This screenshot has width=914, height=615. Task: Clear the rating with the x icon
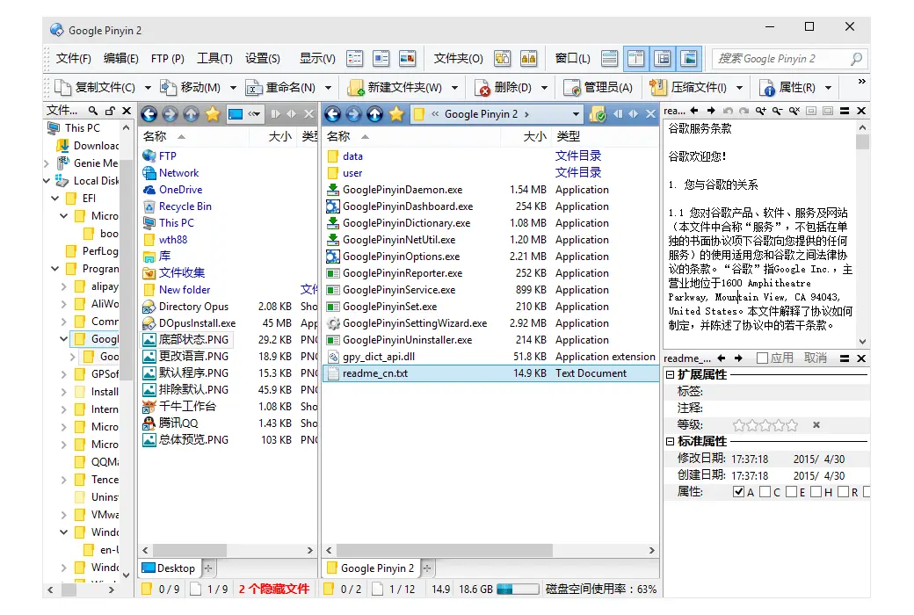tap(816, 425)
